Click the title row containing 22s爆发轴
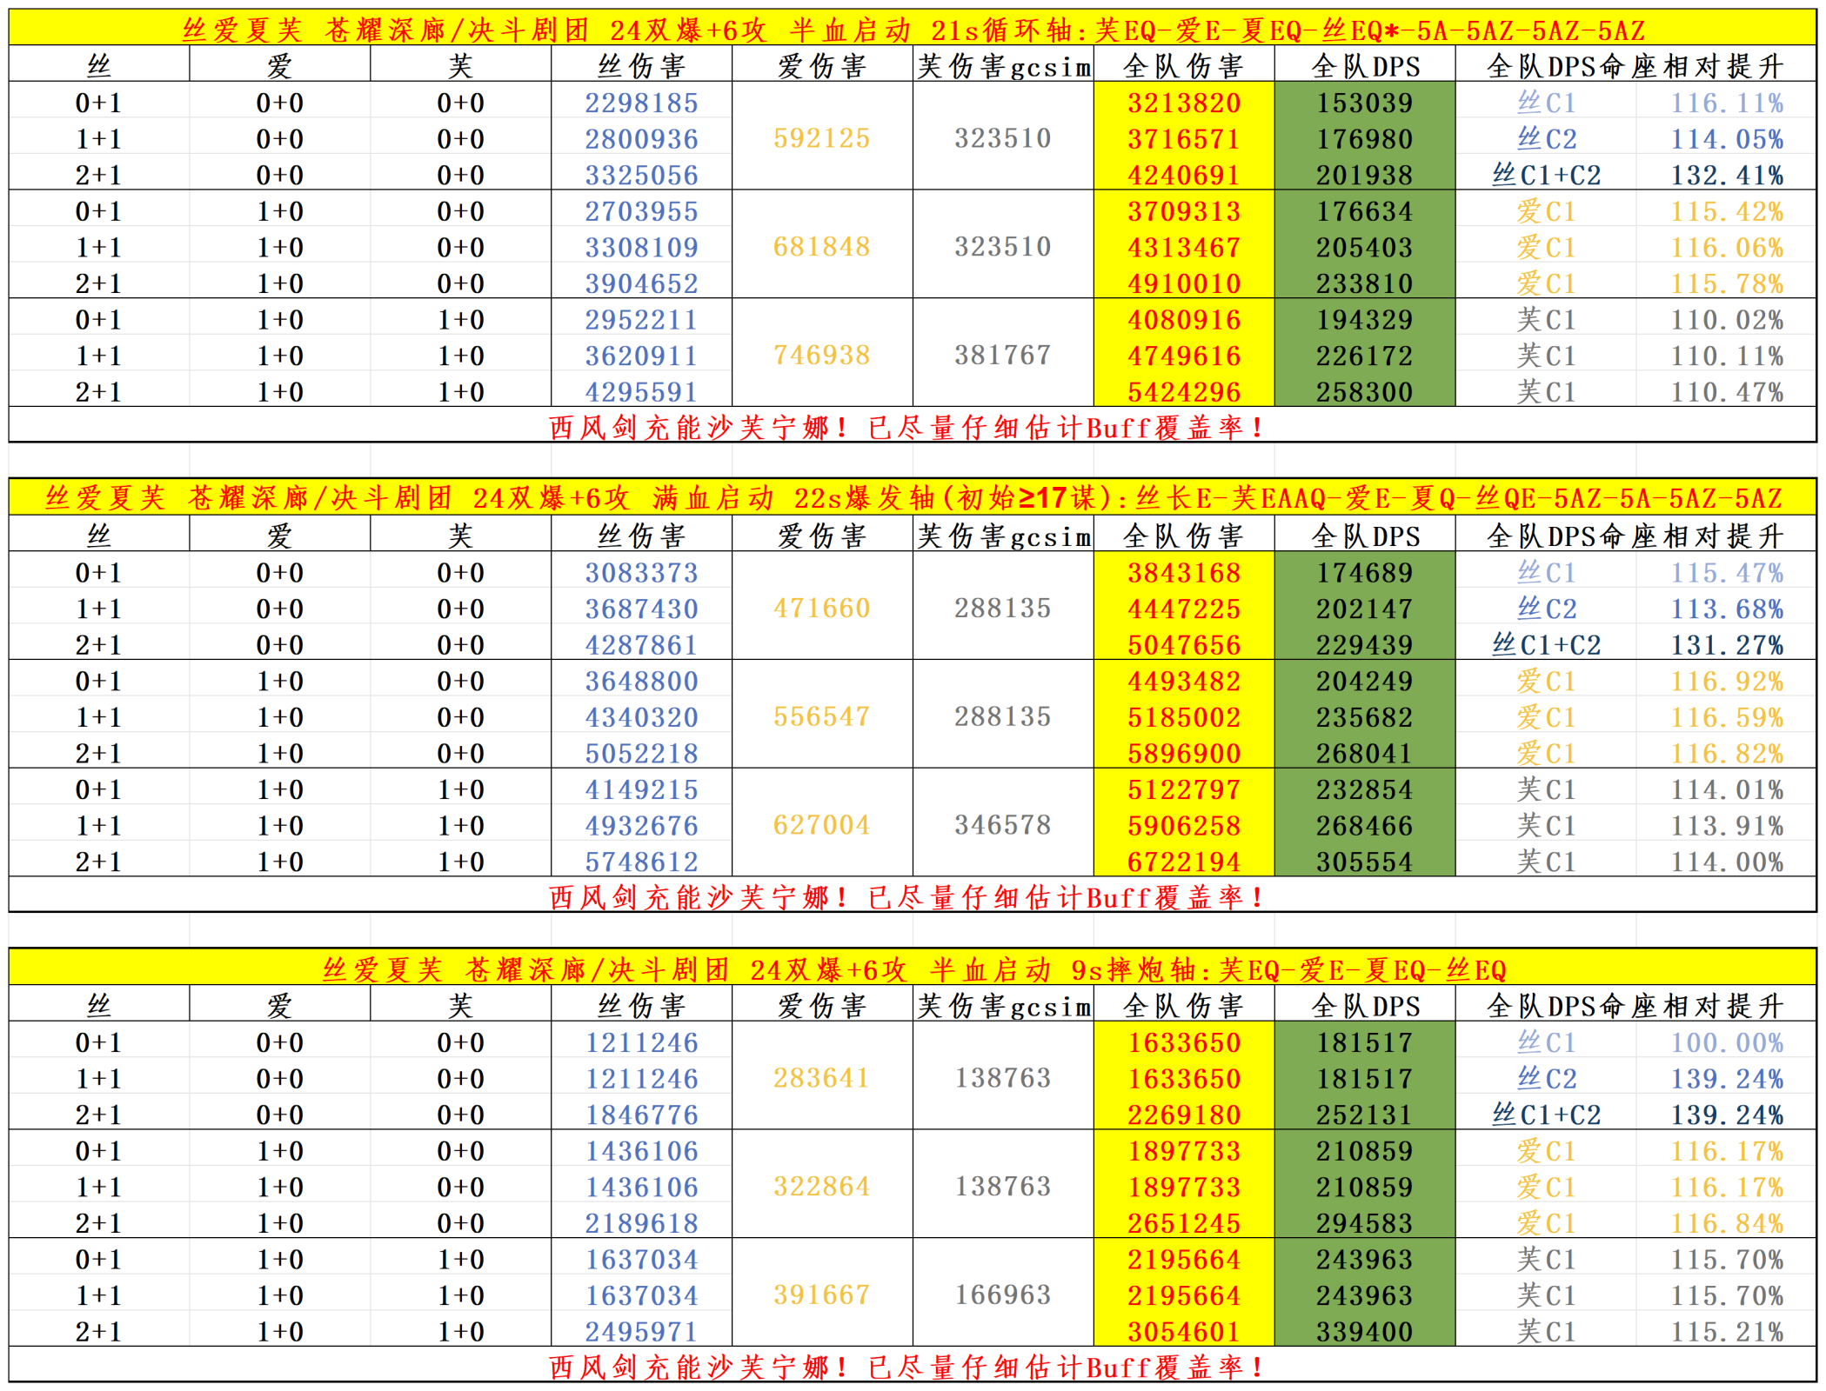Screen dimensions: 1826x1391 [x=913, y=497]
